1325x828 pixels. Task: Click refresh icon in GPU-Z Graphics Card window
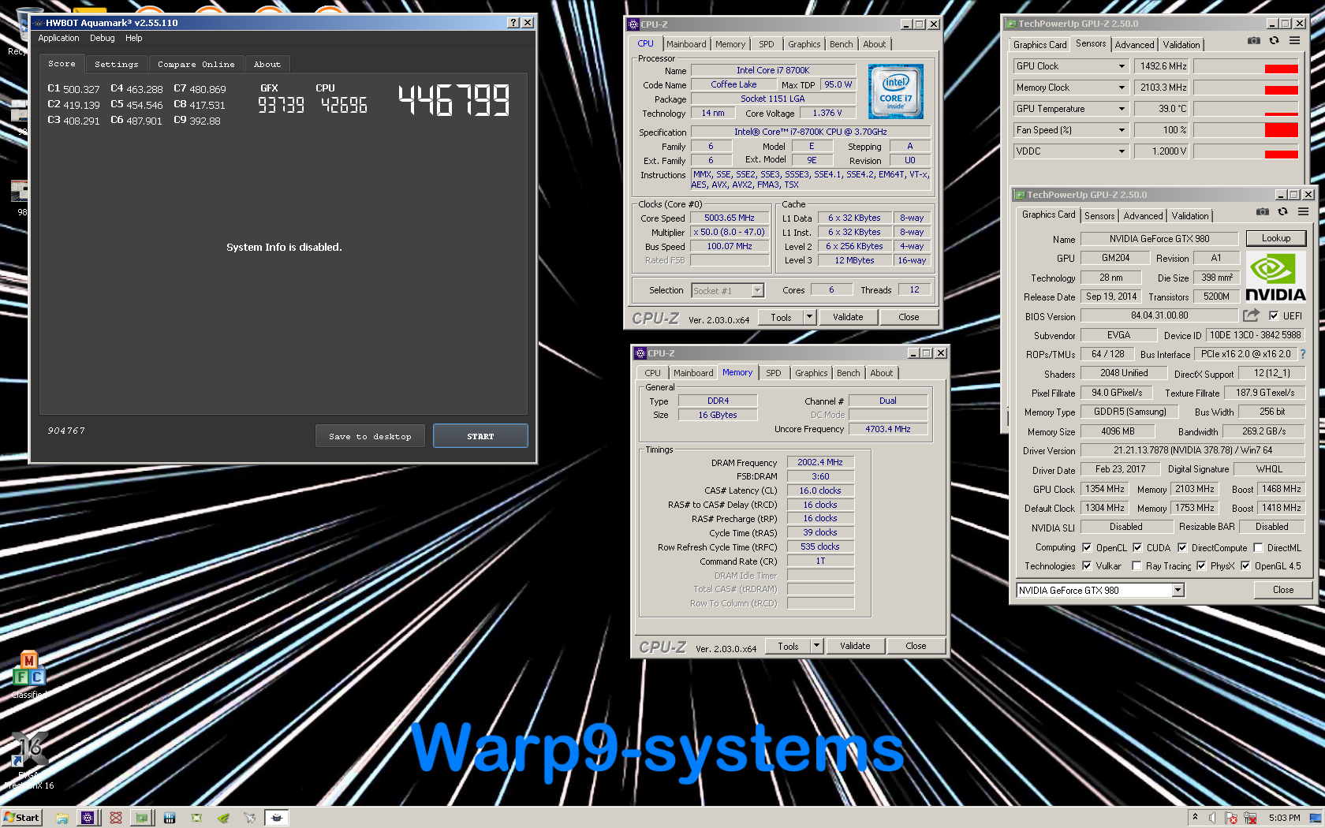click(x=1282, y=212)
